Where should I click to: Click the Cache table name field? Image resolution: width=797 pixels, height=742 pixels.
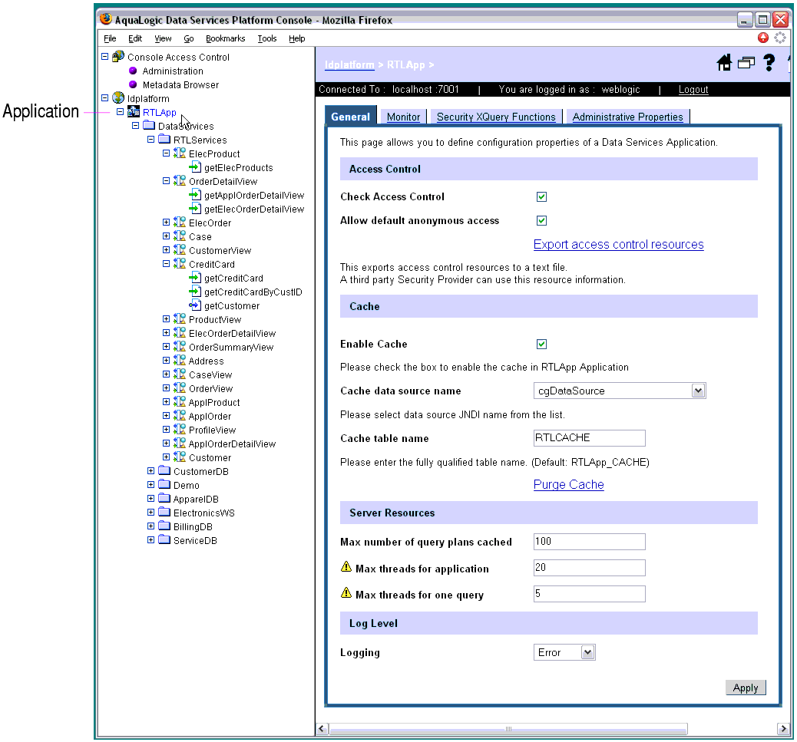[590, 438]
